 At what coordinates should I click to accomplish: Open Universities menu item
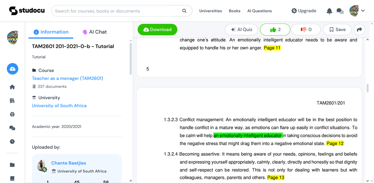pos(210,11)
